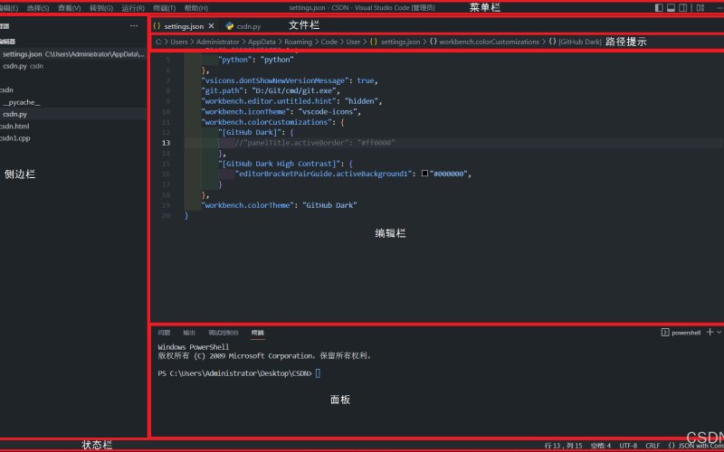This screenshot has height=452, width=724.
Task: Toggle the primary side bar layout icon
Action: coord(659,8)
